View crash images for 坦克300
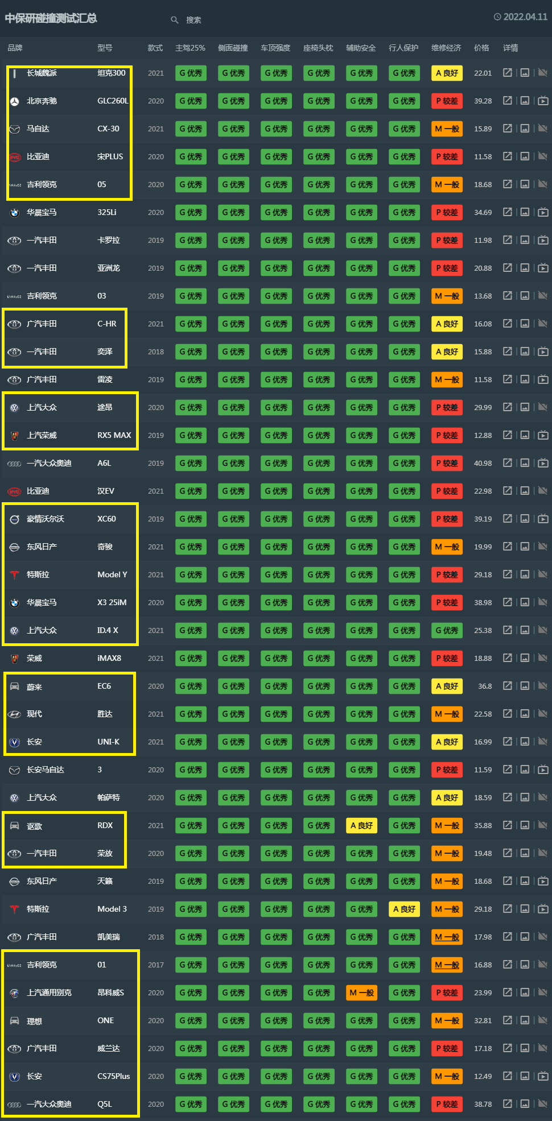Viewport: 552px width, 1121px height. [x=525, y=73]
